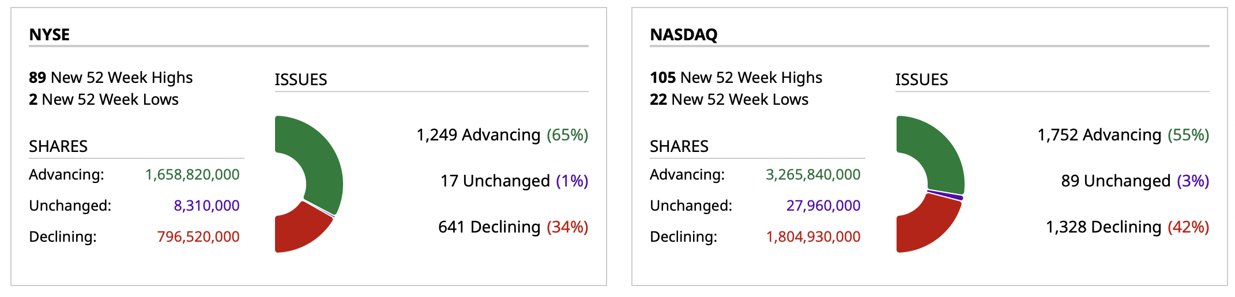Click NYSE 2 New 52 Week Lows
This screenshot has height=297, width=1235.
click(104, 100)
